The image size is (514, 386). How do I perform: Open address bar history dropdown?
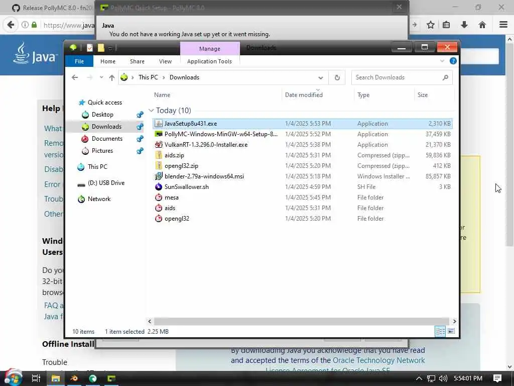321,78
